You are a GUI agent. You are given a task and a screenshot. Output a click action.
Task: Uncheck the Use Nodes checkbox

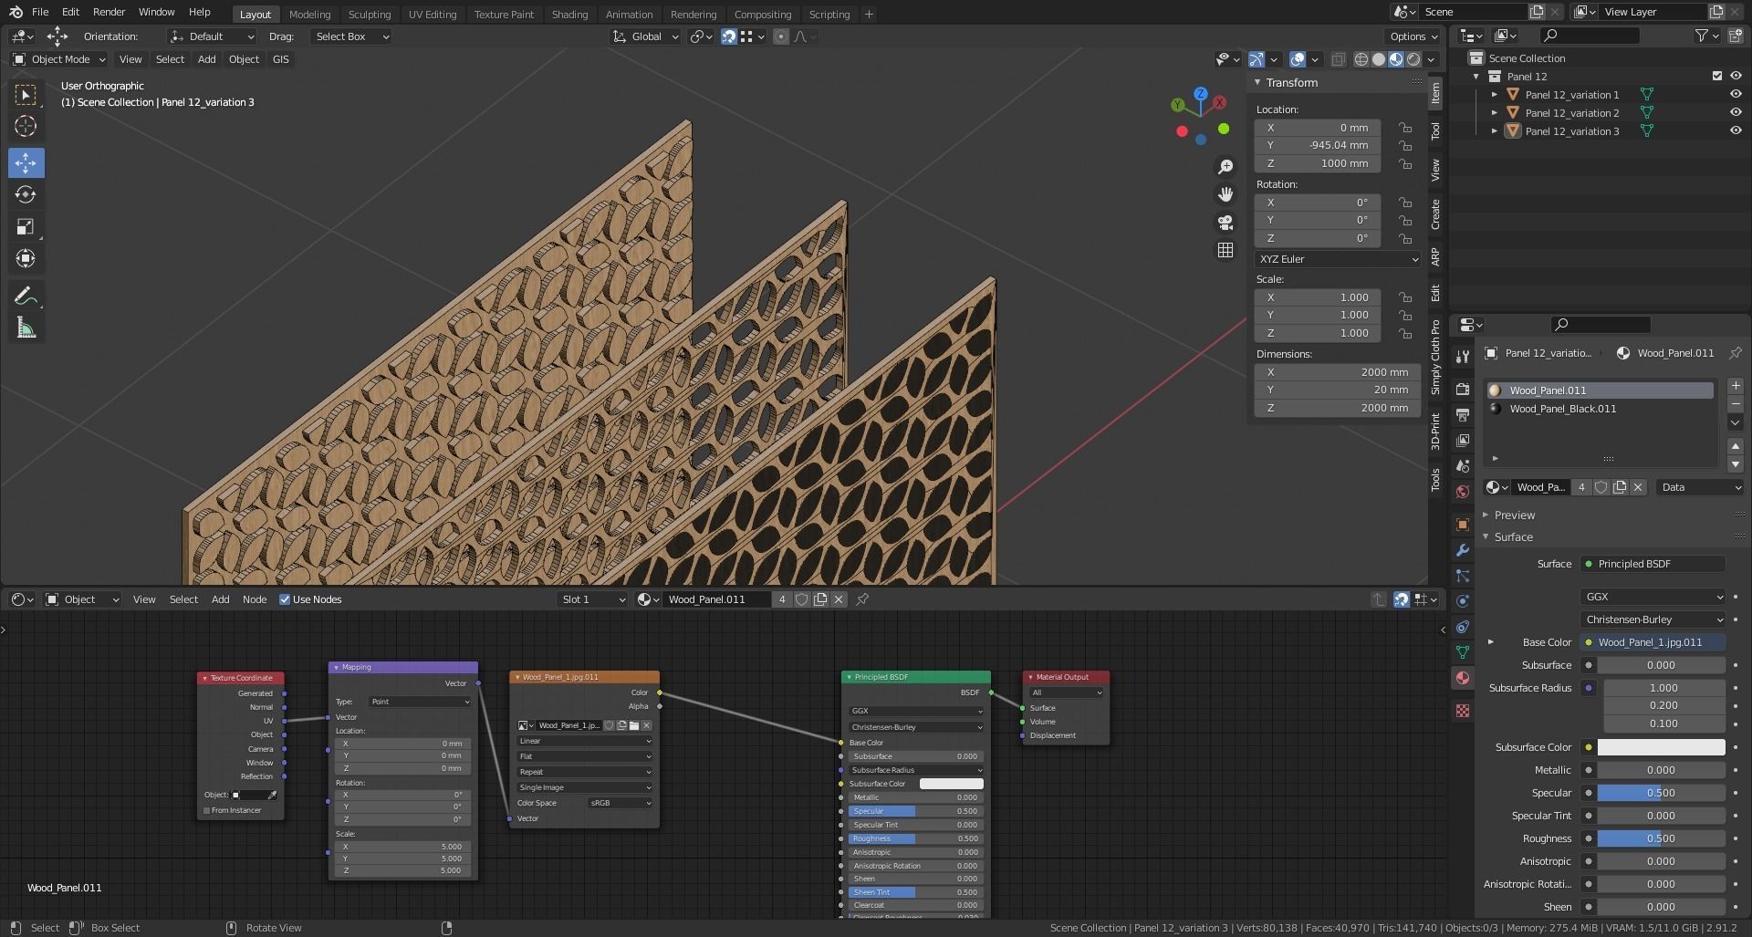tap(285, 599)
